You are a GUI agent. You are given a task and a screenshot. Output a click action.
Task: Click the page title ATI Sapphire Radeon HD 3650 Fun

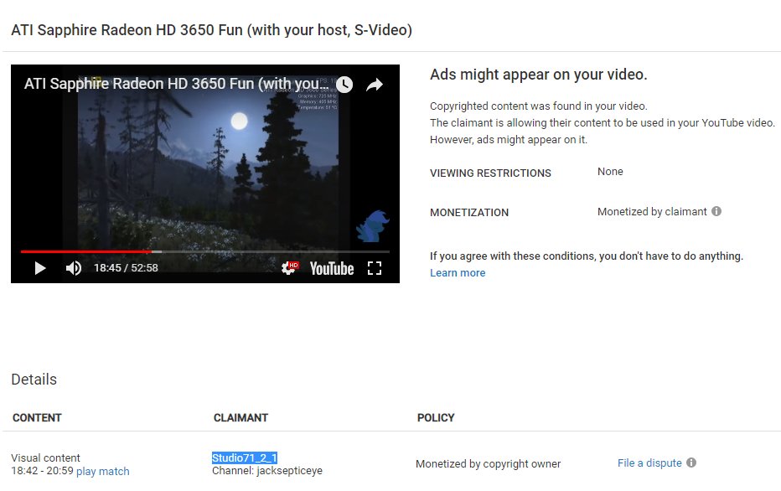tap(212, 30)
